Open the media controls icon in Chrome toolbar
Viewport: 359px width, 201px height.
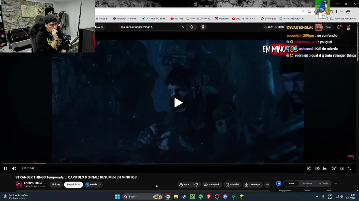pyautogui.click(x=341, y=12)
